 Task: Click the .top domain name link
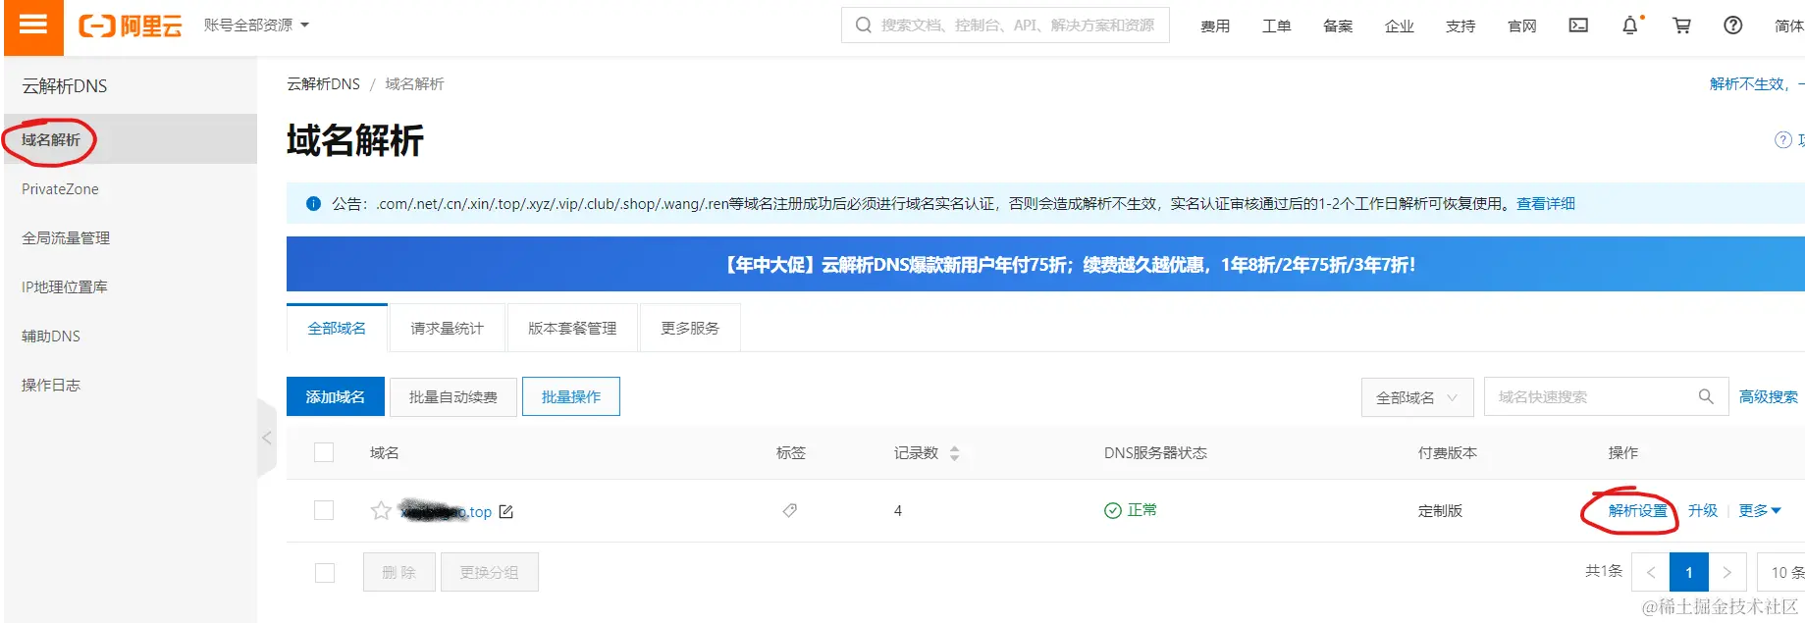[447, 511]
